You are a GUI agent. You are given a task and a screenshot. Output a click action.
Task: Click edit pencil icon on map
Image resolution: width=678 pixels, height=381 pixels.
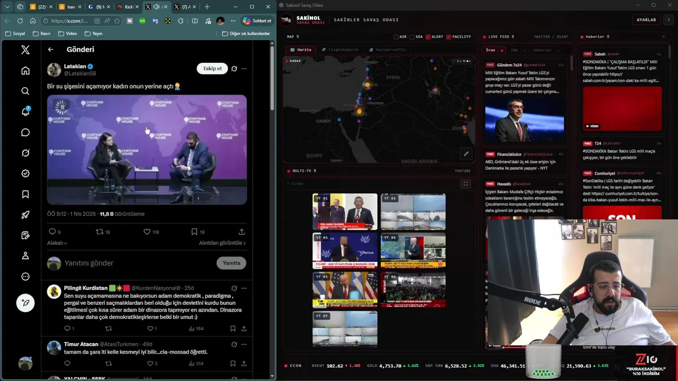coord(466,154)
